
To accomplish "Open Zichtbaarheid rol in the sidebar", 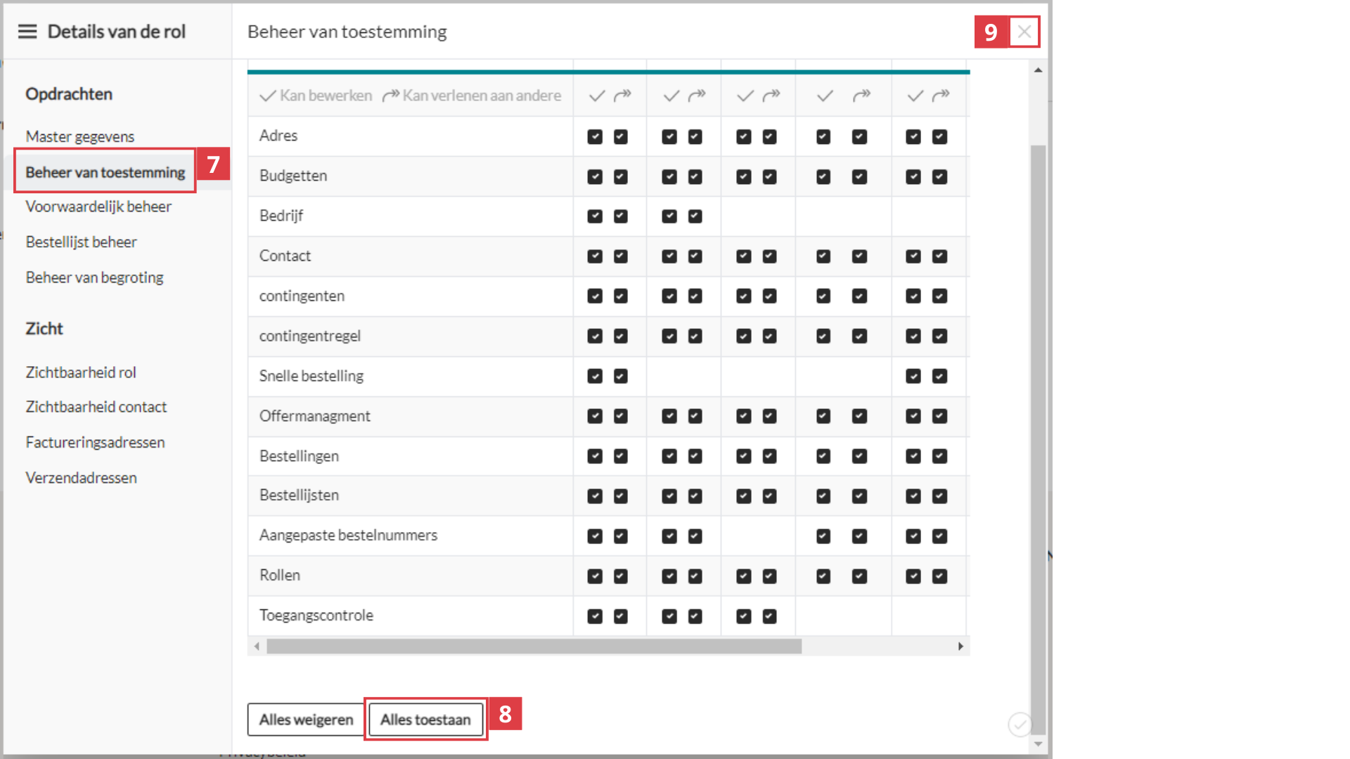I will (x=81, y=372).
